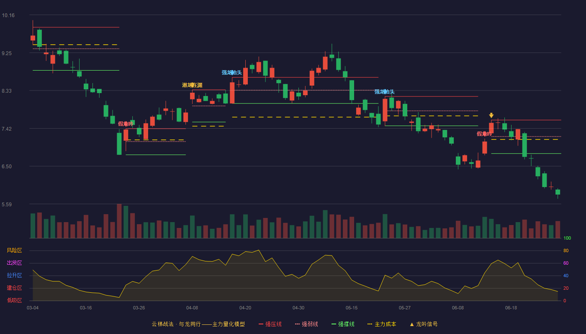Click the 建仓区 zone label
This screenshot has height=334, width=586.
tap(14, 288)
